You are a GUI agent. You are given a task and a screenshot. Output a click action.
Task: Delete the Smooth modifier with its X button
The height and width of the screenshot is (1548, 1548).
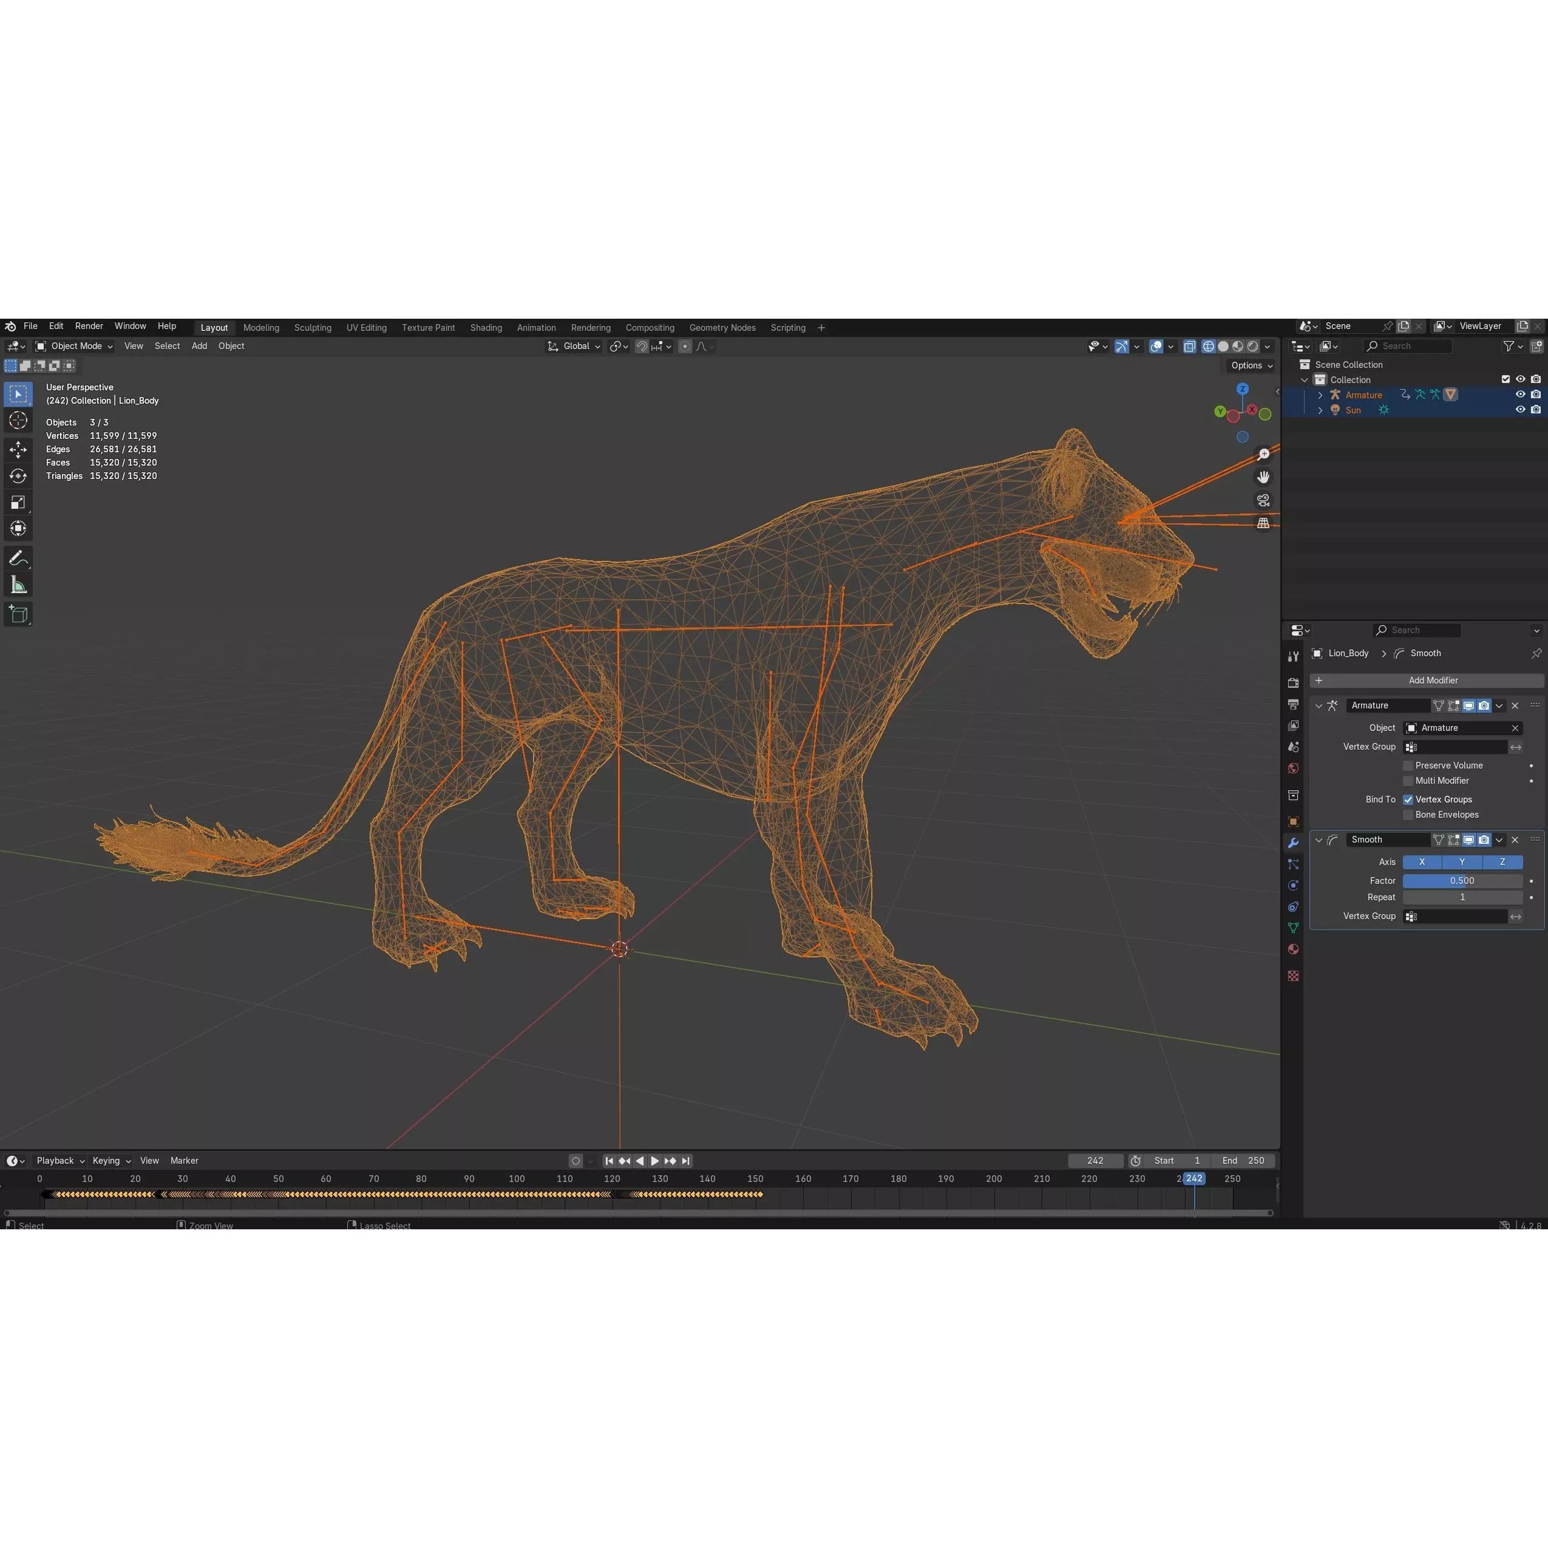(x=1515, y=840)
